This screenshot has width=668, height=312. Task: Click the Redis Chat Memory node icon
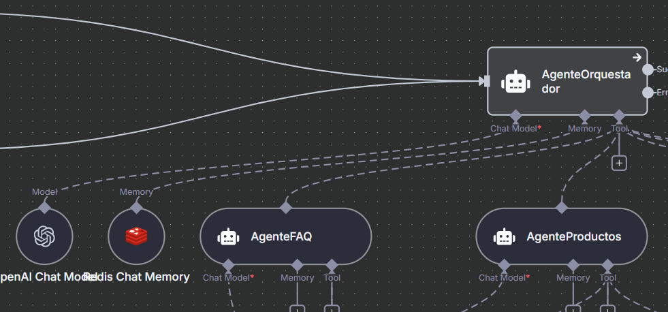[x=136, y=236]
